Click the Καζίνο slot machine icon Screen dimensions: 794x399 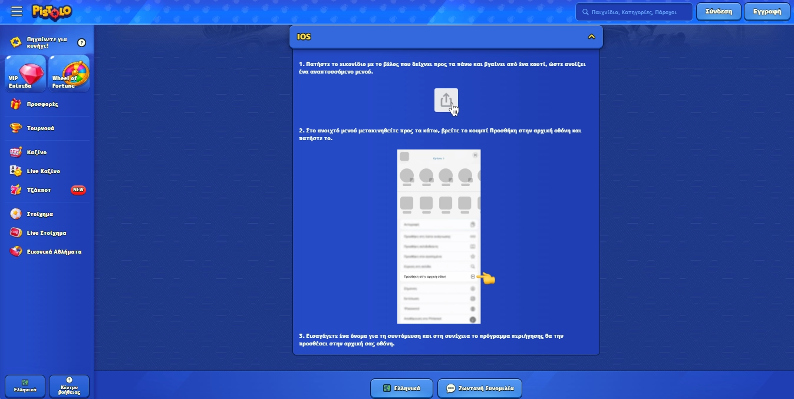[16, 152]
